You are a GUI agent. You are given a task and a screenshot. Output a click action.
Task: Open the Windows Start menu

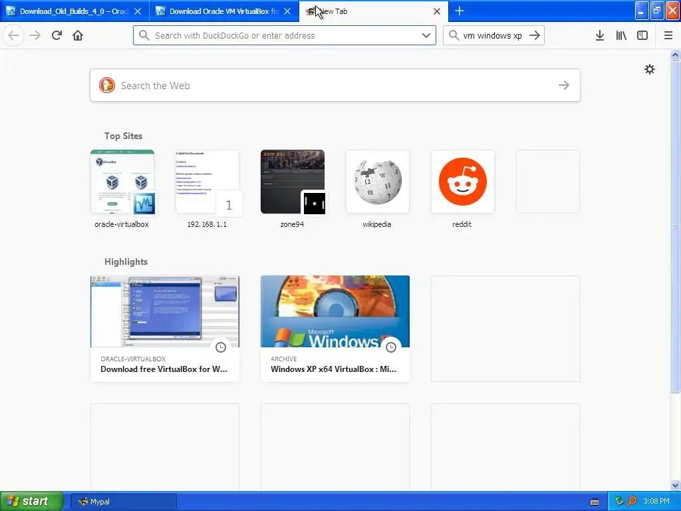point(31,501)
